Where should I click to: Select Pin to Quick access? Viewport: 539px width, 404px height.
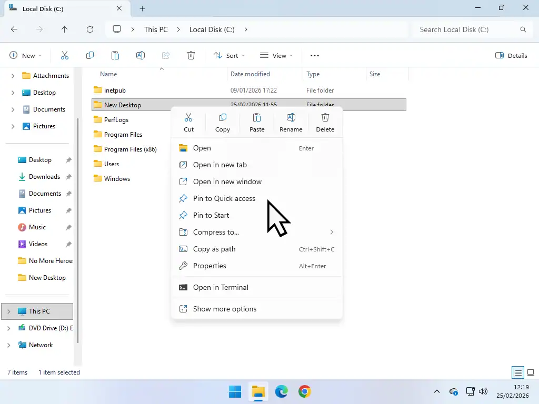coord(224,198)
